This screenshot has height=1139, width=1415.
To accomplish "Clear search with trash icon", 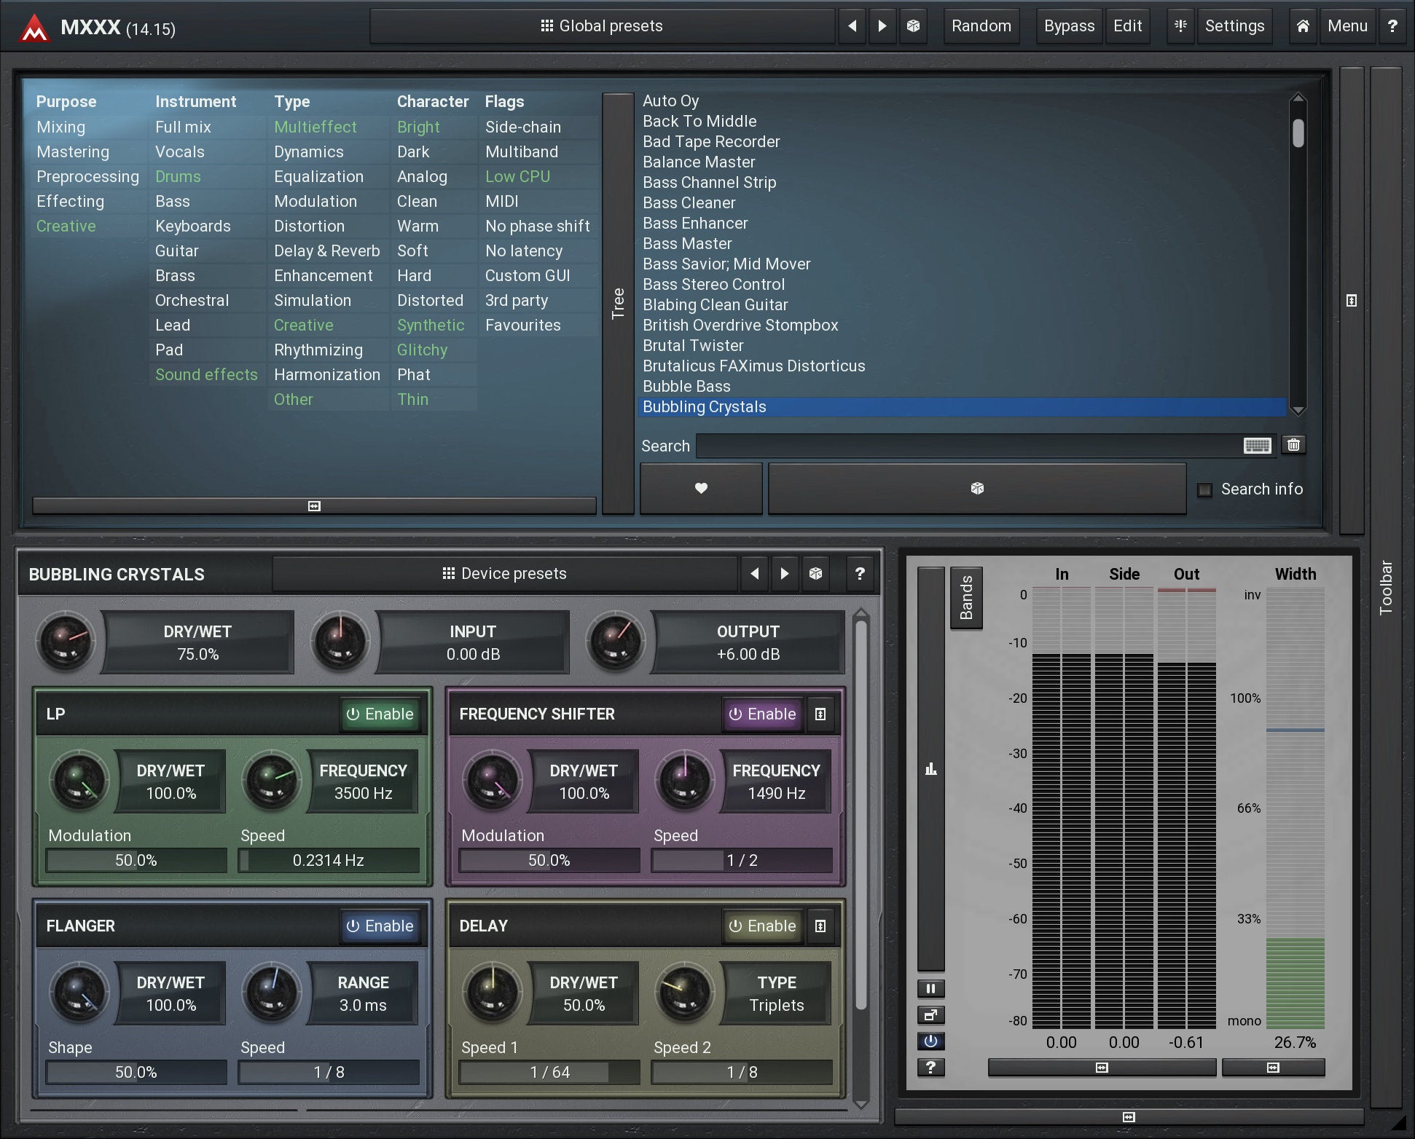I will coord(1293,445).
